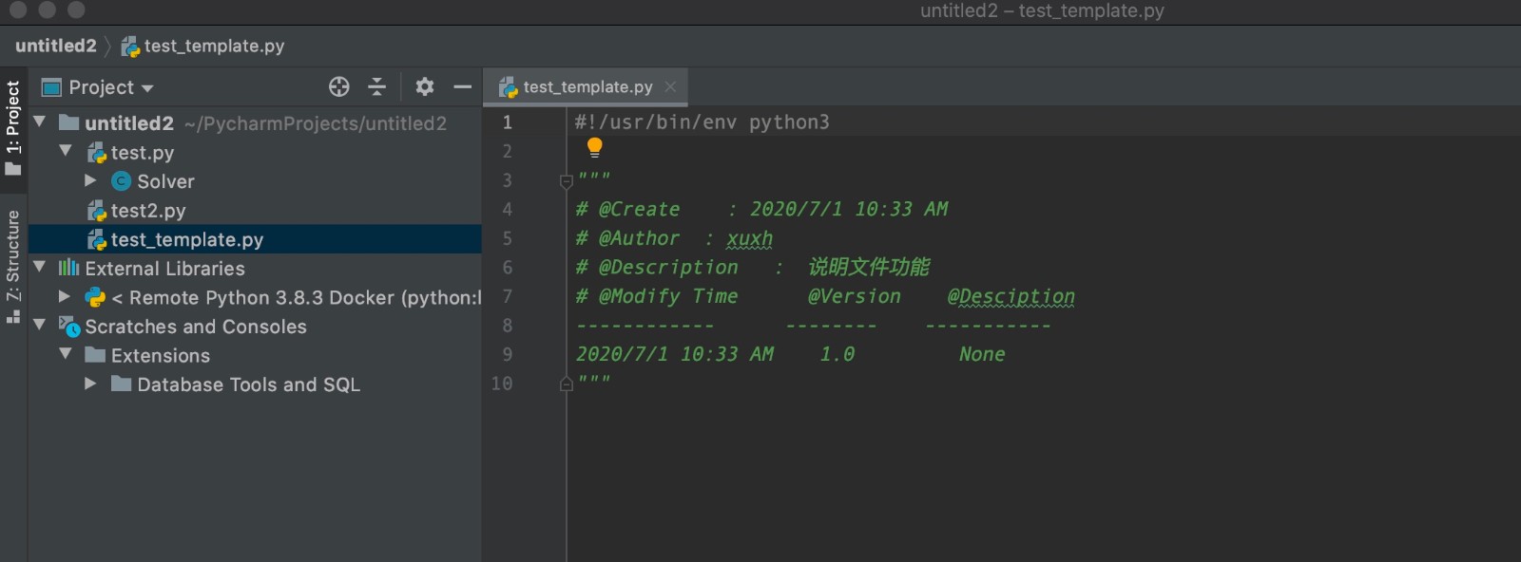Click file icon on the test_template.py editor tab
The width and height of the screenshot is (1521, 562).
tap(509, 87)
